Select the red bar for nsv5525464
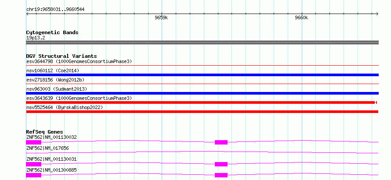Screen dimensions: 391x180 pos(202,112)
